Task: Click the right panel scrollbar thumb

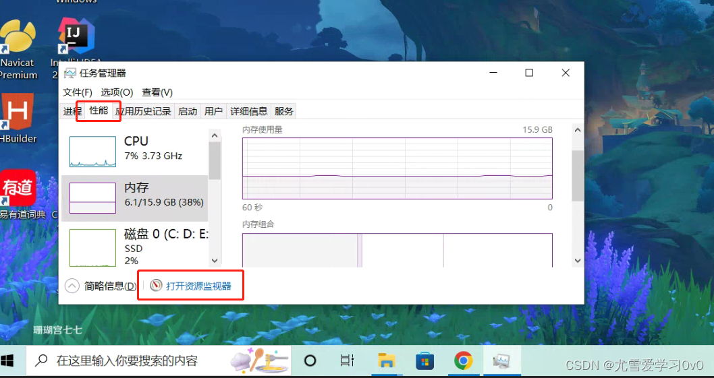Action: pos(578,176)
